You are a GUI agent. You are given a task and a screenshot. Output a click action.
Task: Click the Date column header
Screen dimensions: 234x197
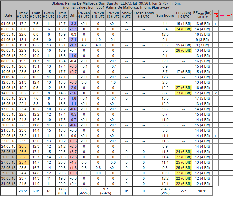pos(8,15)
